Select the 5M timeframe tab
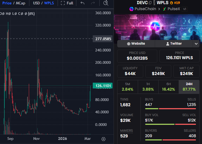Viewport: 202px width, 144px height. (128, 87)
